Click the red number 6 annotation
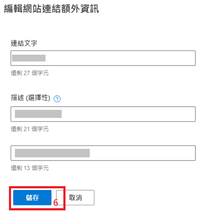The width and height of the screenshot is (202, 215). (55, 202)
